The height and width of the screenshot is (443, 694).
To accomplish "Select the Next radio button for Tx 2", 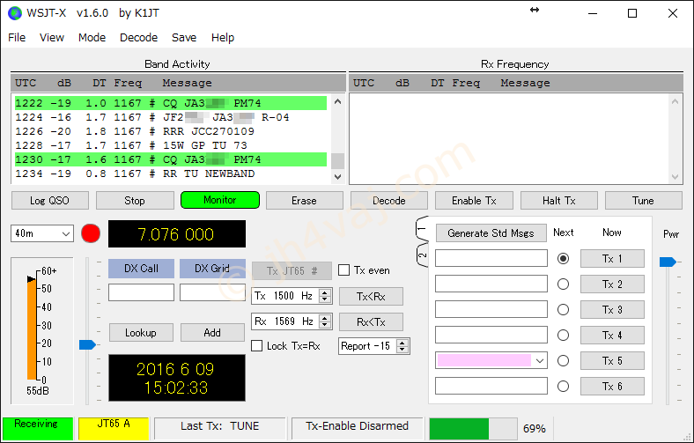I will [x=563, y=284].
